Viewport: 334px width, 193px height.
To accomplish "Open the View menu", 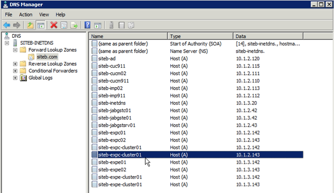I will click(x=44, y=15).
